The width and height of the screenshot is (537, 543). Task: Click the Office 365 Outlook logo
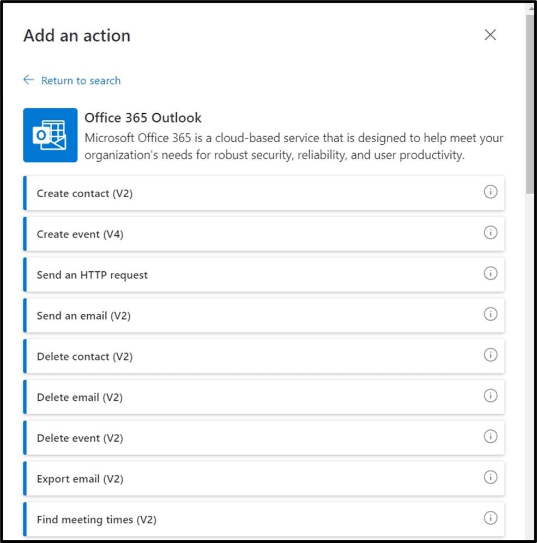click(x=50, y=135)
